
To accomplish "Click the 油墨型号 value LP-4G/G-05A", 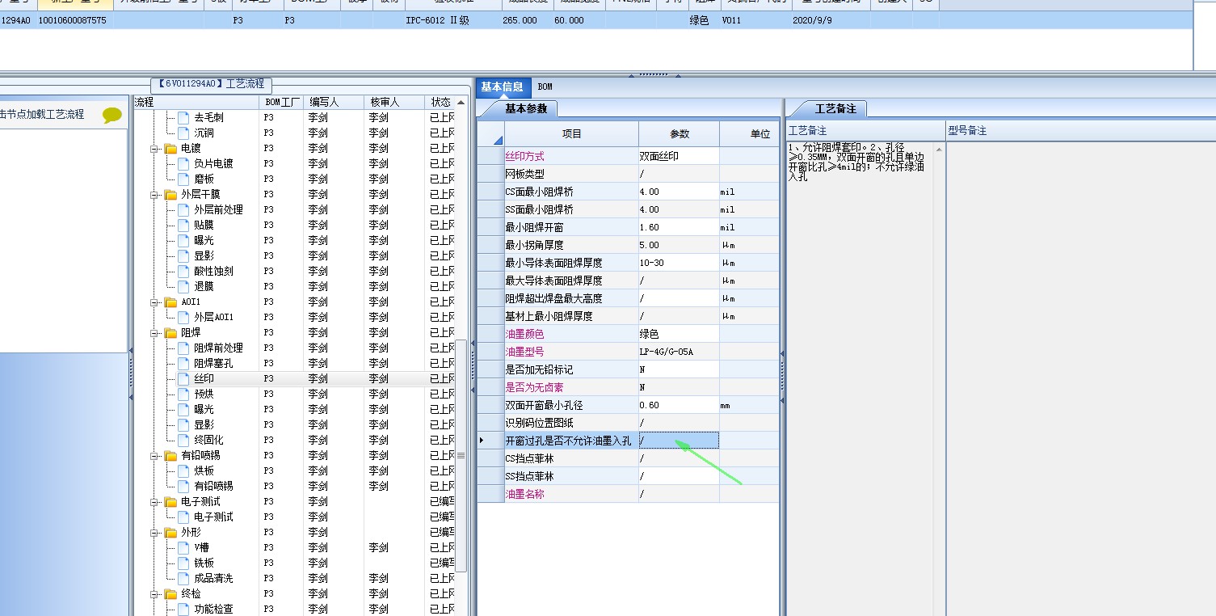I will point(679,352).
